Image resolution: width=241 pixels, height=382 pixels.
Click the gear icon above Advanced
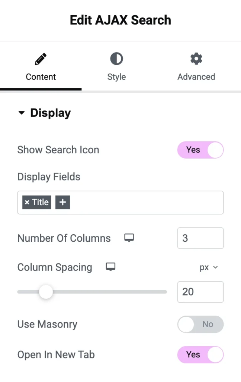pyautogui.click(x=196, y=59)
